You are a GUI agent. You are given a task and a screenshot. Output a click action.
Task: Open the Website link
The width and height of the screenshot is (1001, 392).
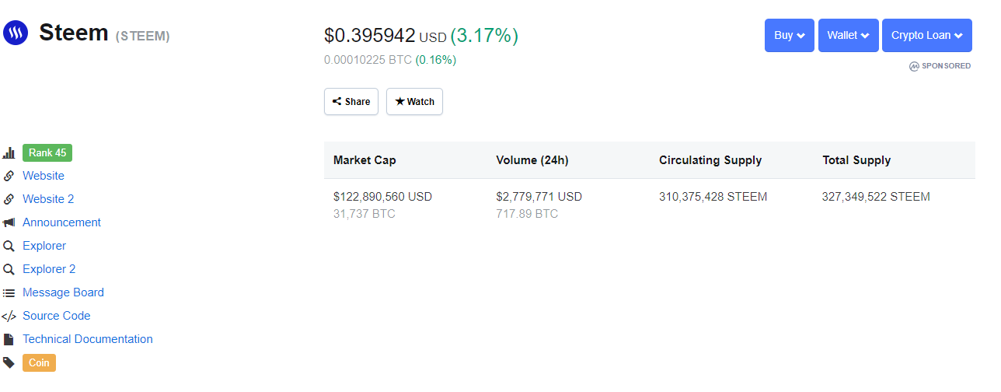point(44,176)
